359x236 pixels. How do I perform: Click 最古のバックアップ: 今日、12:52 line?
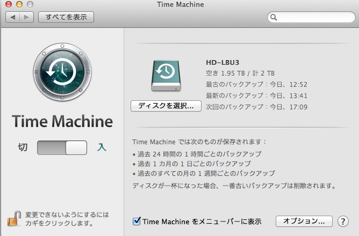pyautogui.click(x=256, y=85)
